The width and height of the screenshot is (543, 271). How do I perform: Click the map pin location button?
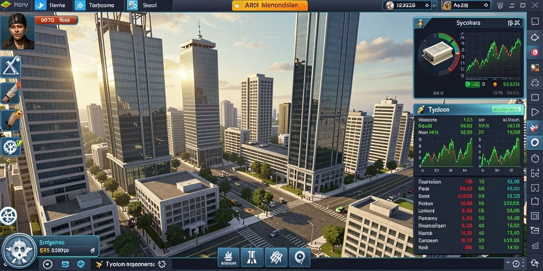[x=300, y=258]
